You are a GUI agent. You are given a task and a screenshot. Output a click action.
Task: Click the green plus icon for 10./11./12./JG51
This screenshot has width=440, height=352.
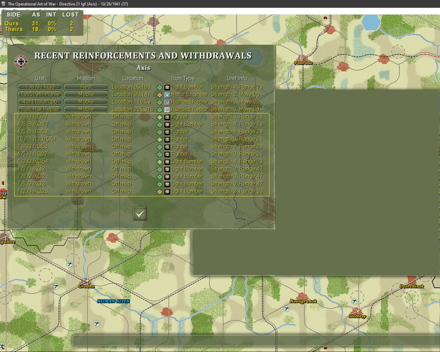pos(160,139)
